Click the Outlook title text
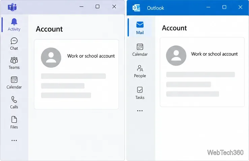 [x=155, y=8]
